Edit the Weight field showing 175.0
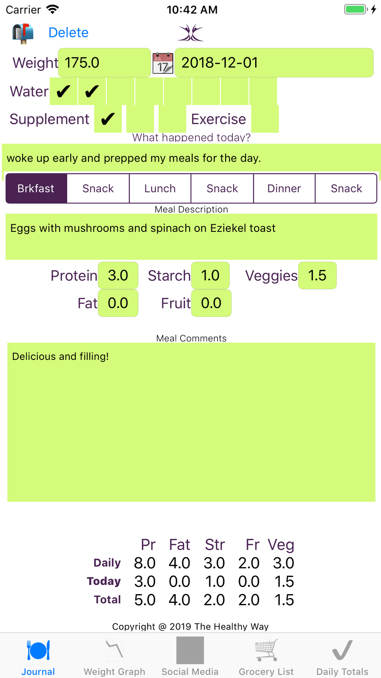The image size is (381, 678). [104, 63]
